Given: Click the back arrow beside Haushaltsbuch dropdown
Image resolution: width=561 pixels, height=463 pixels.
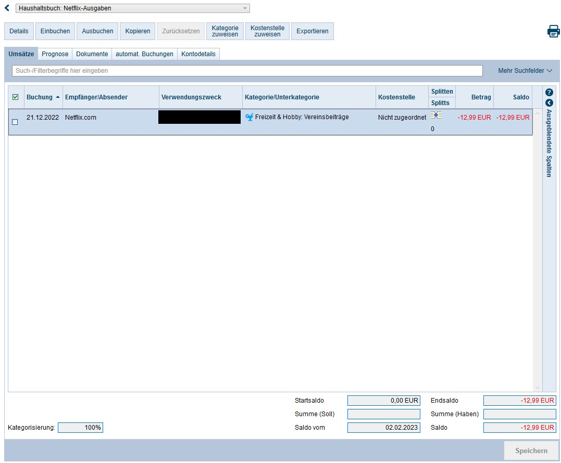Looking at the screenshot, I should (x=7, y=8).
